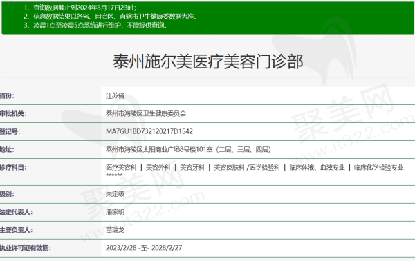Click the 地址 label

click(x=7, y=150)
